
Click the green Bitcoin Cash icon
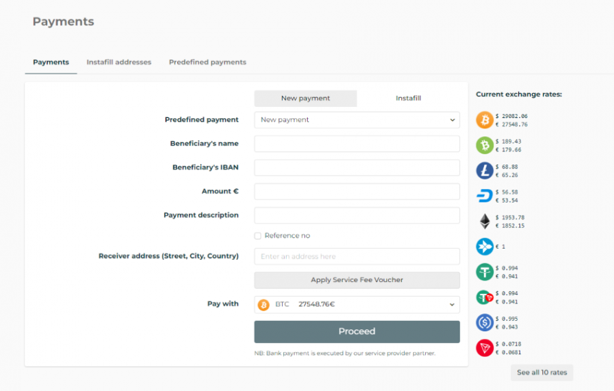(x=484, y=145)
